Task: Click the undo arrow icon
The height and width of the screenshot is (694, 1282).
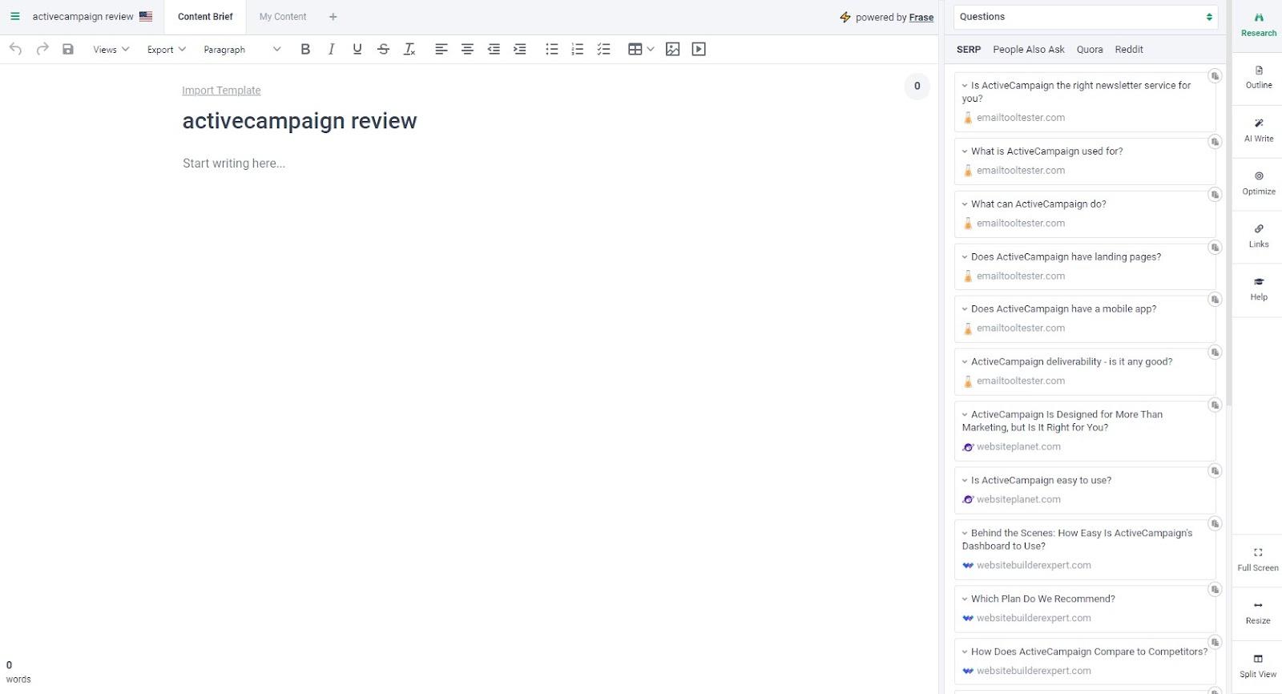Action: pos(15,49)
